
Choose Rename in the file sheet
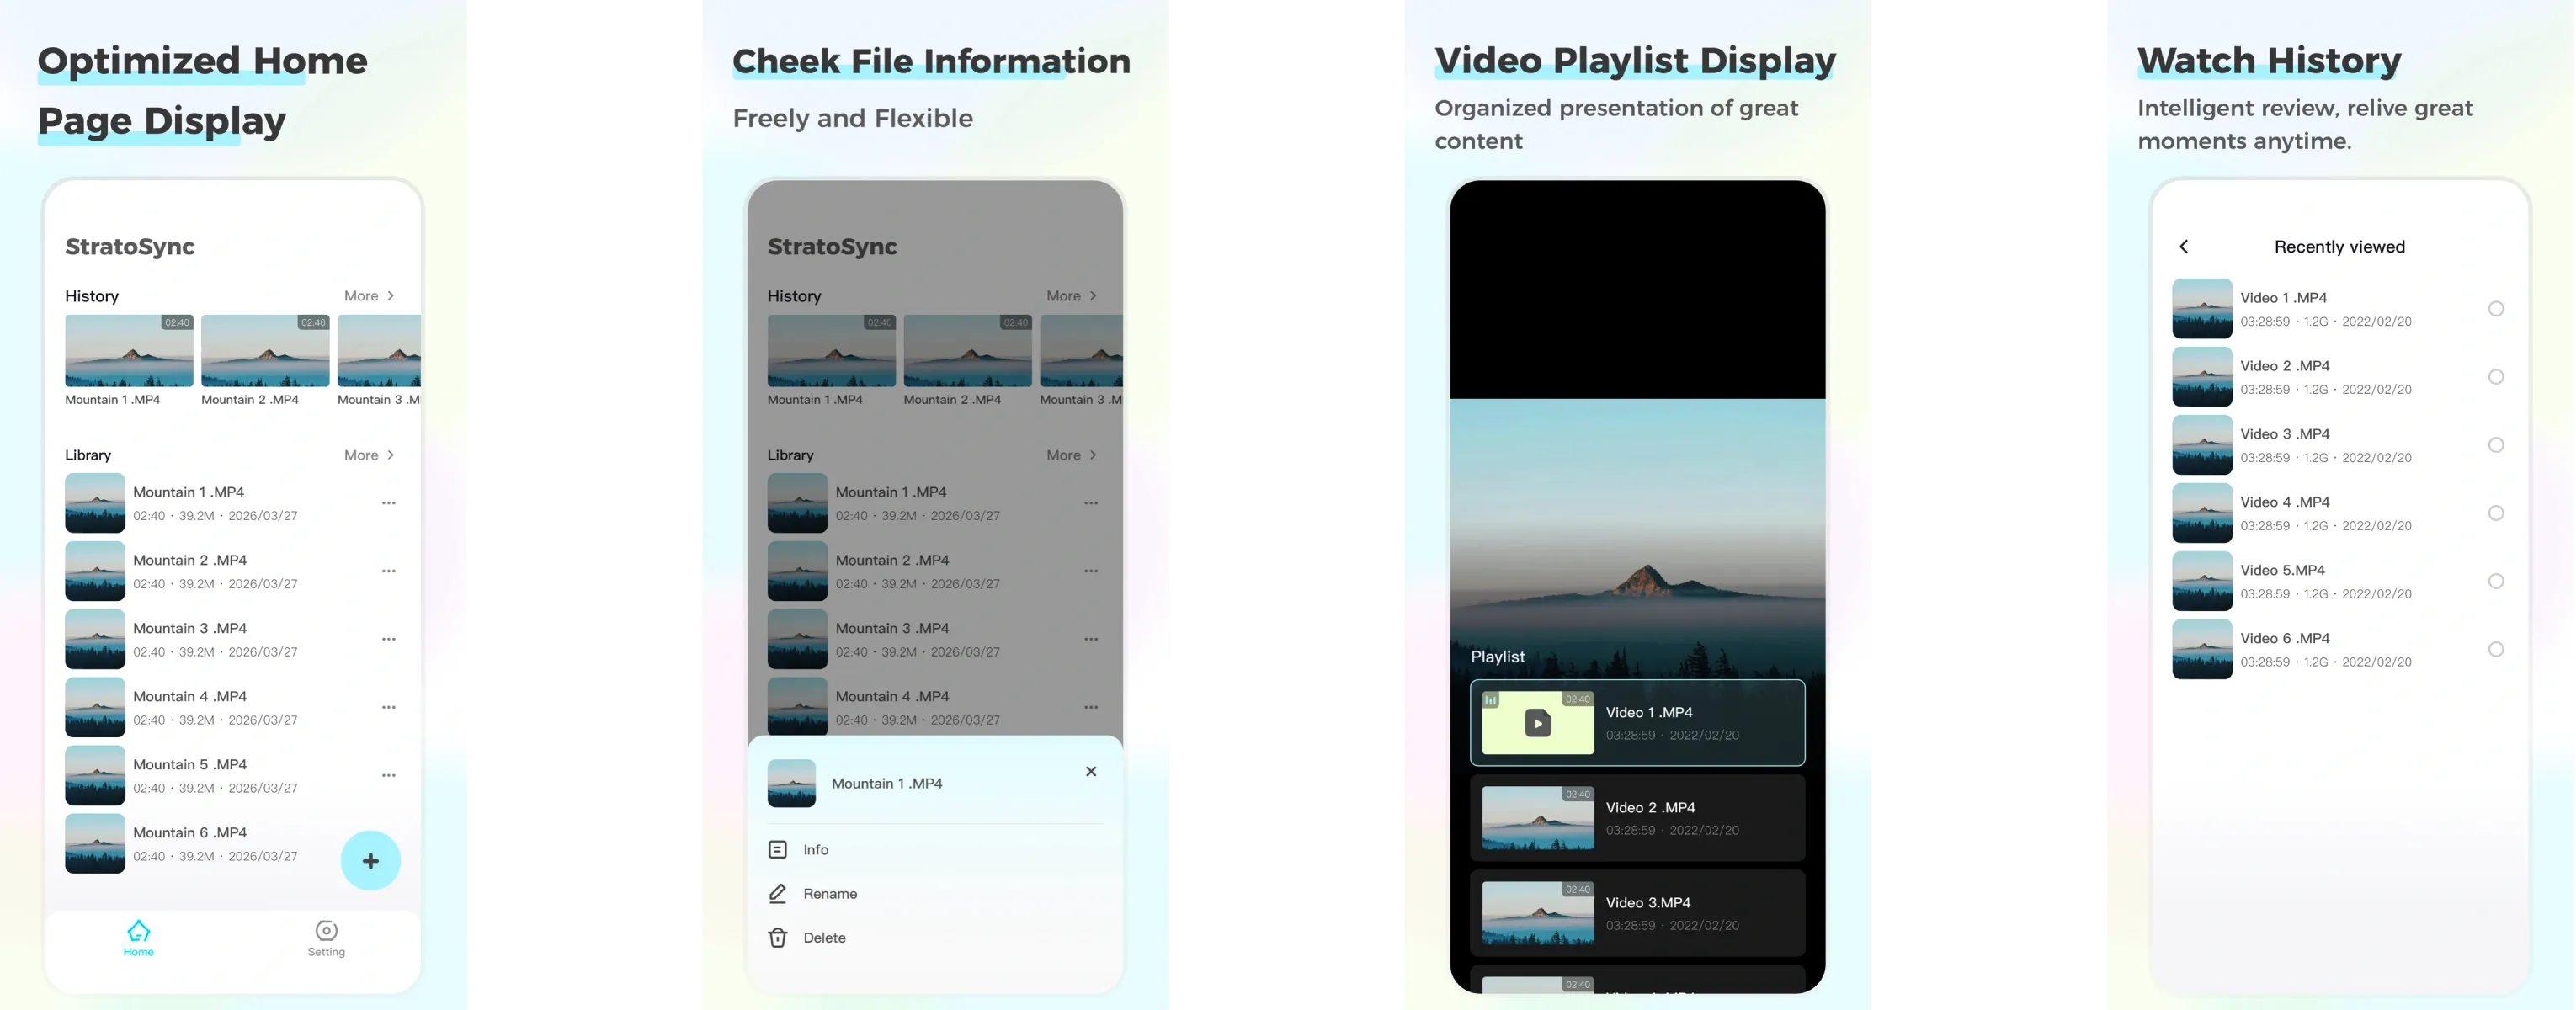pos(829,893)
